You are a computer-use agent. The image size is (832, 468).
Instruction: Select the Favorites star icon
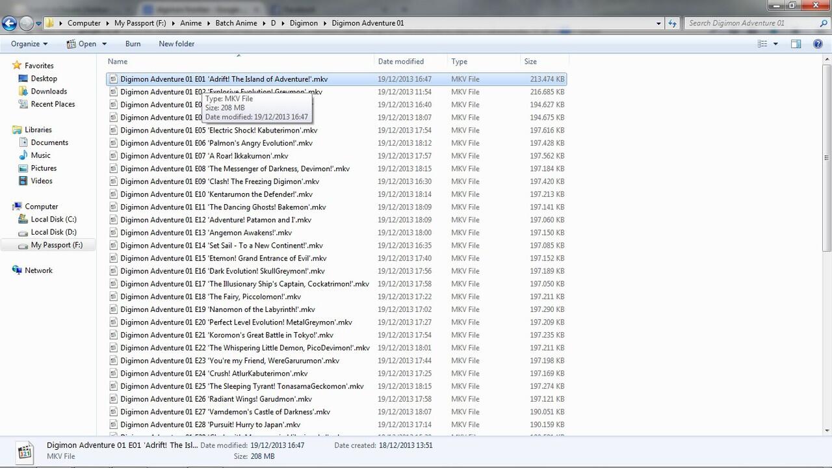tap(17, 66)
